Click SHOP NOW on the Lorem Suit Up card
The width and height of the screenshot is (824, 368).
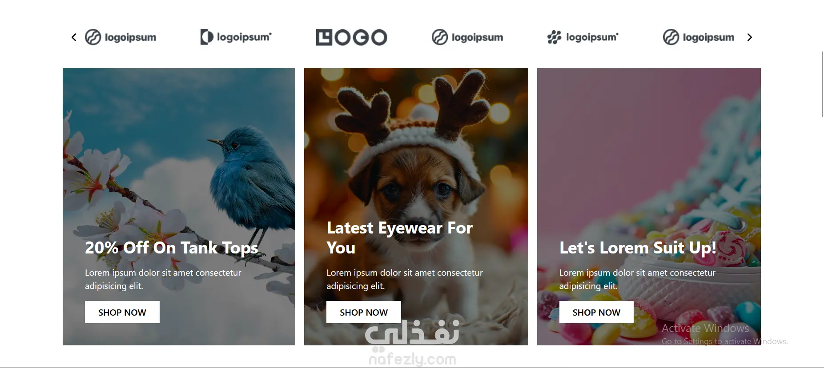(596, 312)
